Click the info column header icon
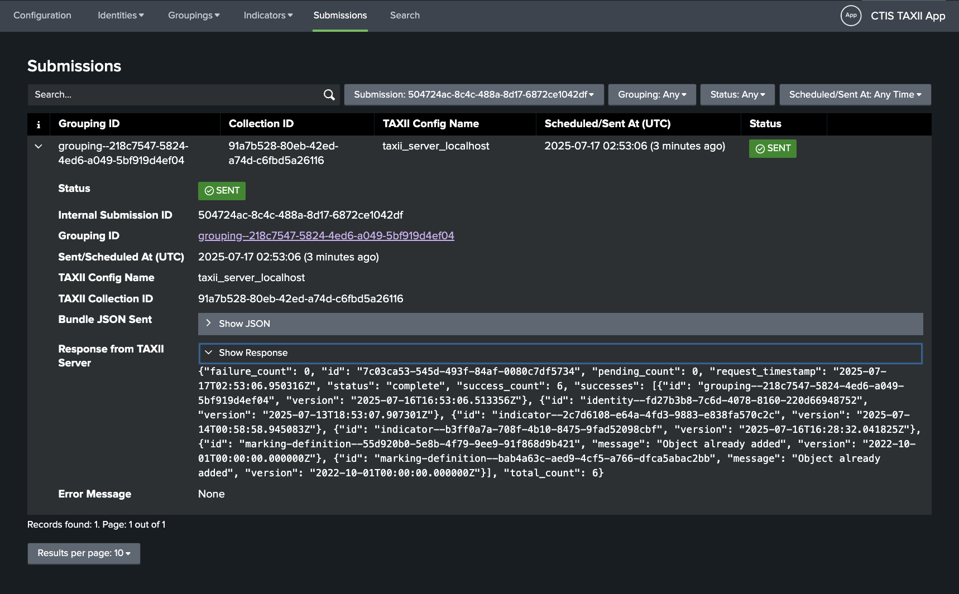959x594 pixels. coord(39,124)
